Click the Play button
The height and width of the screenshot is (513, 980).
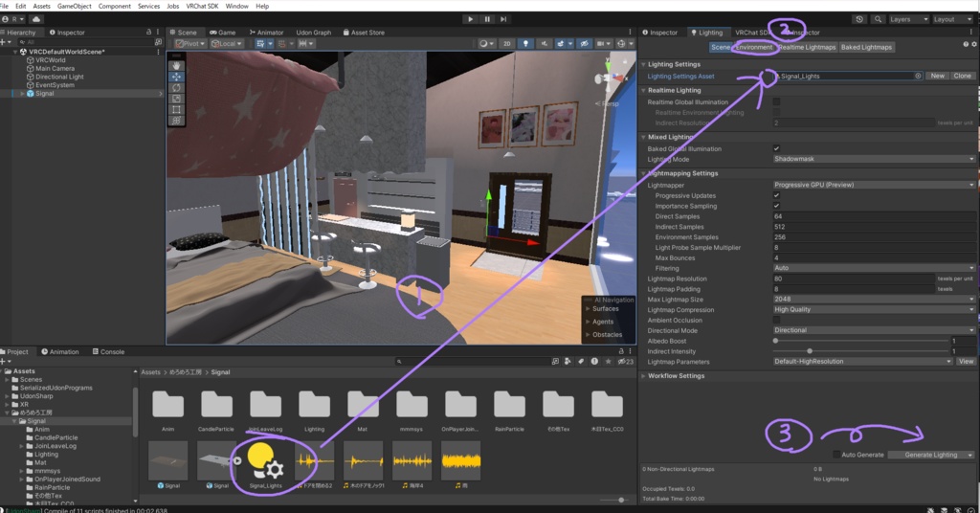click(x=471, y=19)
